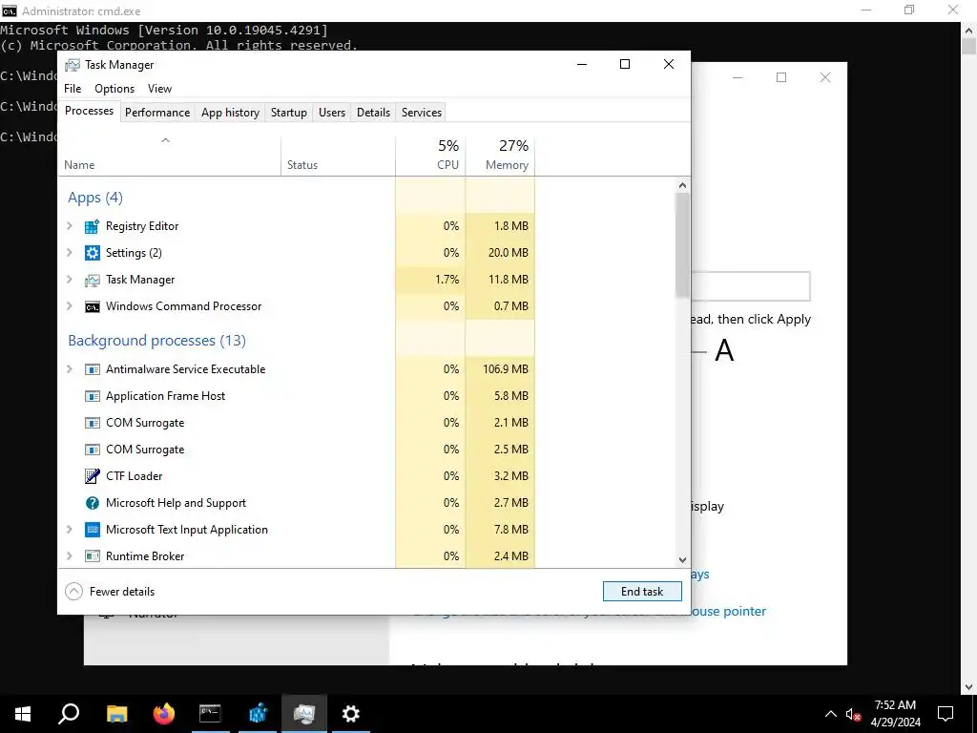Click the Application Frame Host icon
Viewport: 977px width, 733px height.
93,396
